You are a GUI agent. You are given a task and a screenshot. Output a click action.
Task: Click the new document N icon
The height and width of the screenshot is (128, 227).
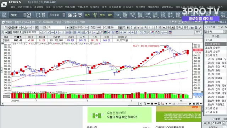click(x=38, y=15)
